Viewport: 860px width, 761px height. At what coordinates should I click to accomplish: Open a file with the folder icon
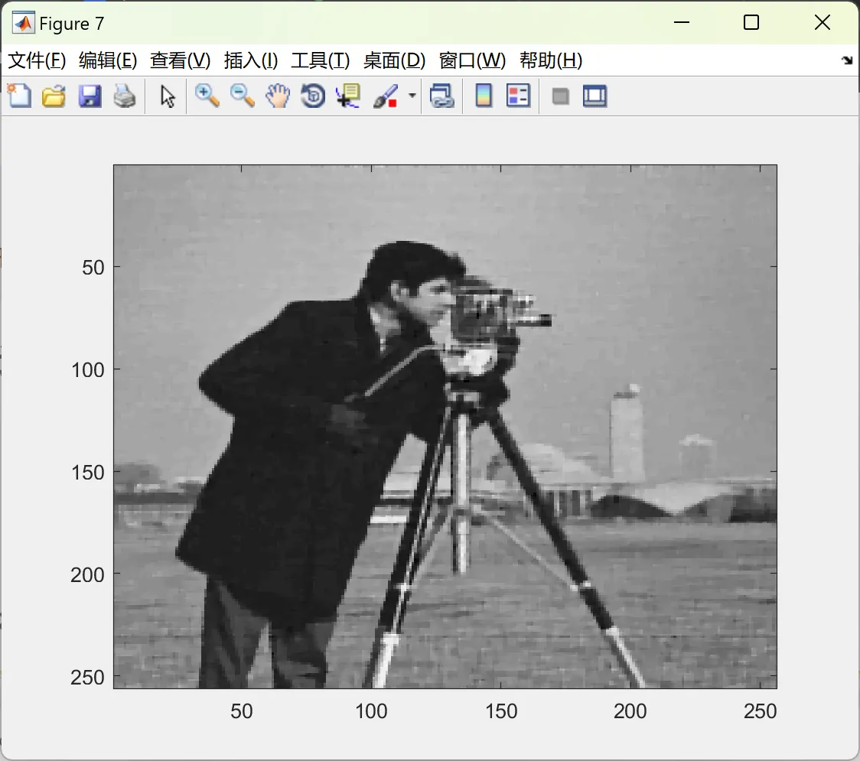pos(54,96)
